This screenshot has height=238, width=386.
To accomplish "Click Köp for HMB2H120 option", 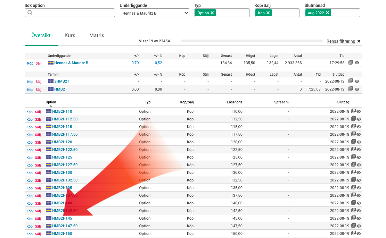I will [30, 142].
